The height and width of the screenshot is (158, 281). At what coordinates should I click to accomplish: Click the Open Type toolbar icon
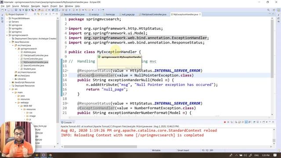(x=39, y=10)
